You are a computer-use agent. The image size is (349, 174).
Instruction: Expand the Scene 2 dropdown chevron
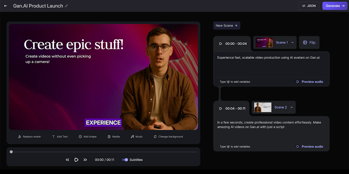[292, 107]
